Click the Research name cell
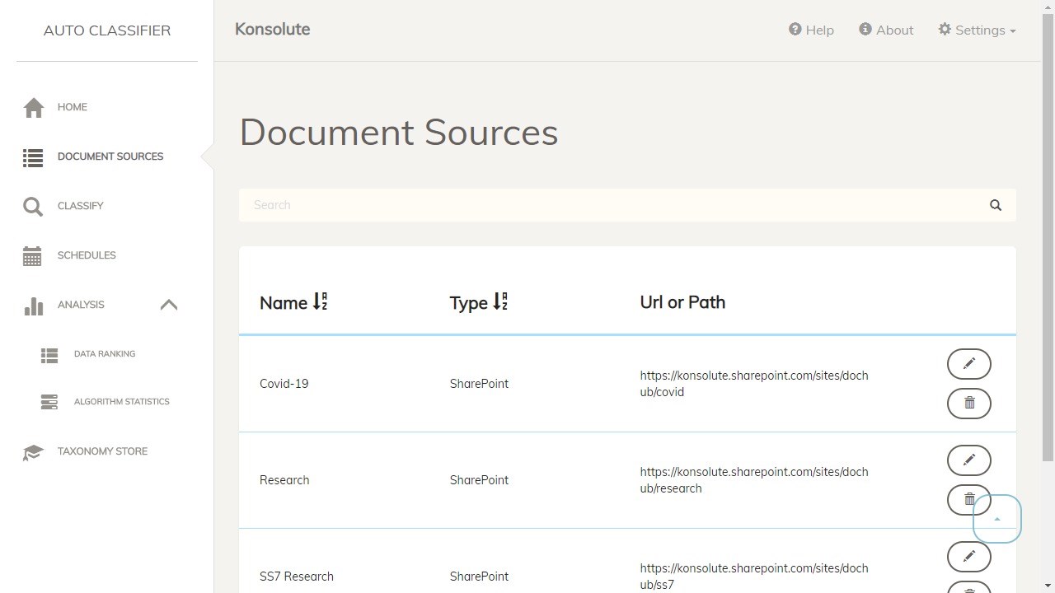The image size is (1055, 593). click(284, 480)
